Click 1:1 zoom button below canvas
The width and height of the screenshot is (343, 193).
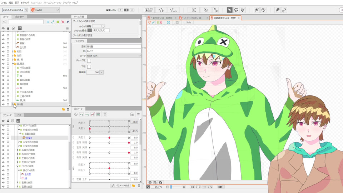pyautogui.click(x=192, y=187)
